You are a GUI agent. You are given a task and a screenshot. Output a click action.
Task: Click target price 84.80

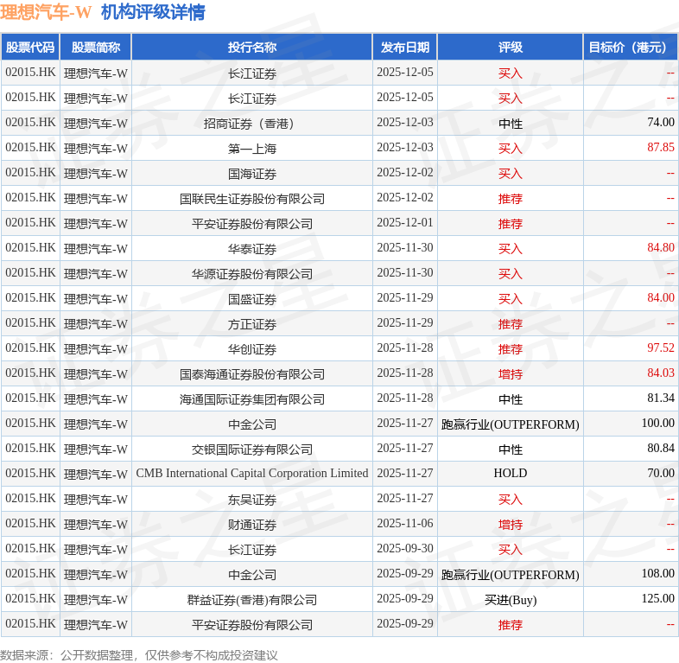click(661, 247)
